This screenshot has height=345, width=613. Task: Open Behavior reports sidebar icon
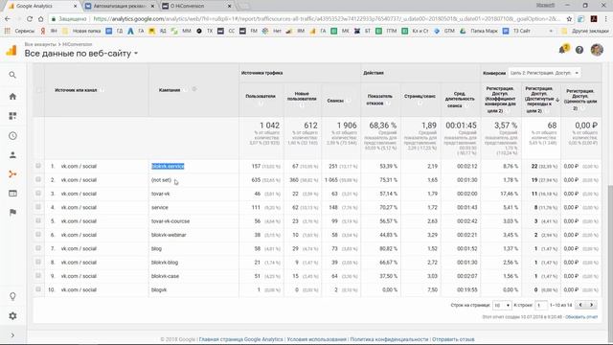12,194
